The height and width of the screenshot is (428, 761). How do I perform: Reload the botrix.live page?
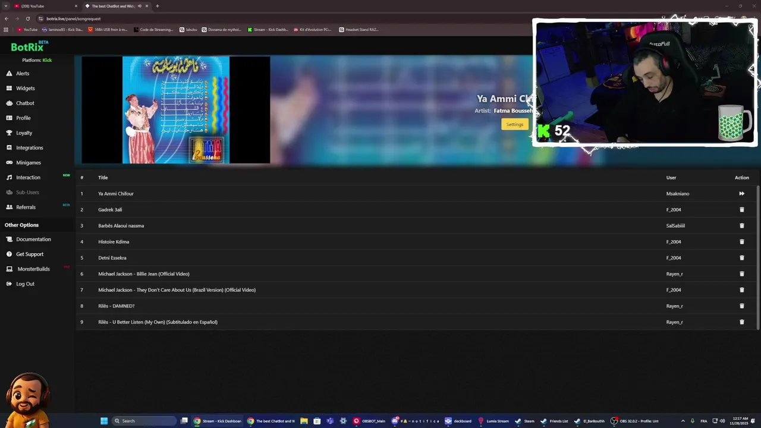click(x=27, y=18)
